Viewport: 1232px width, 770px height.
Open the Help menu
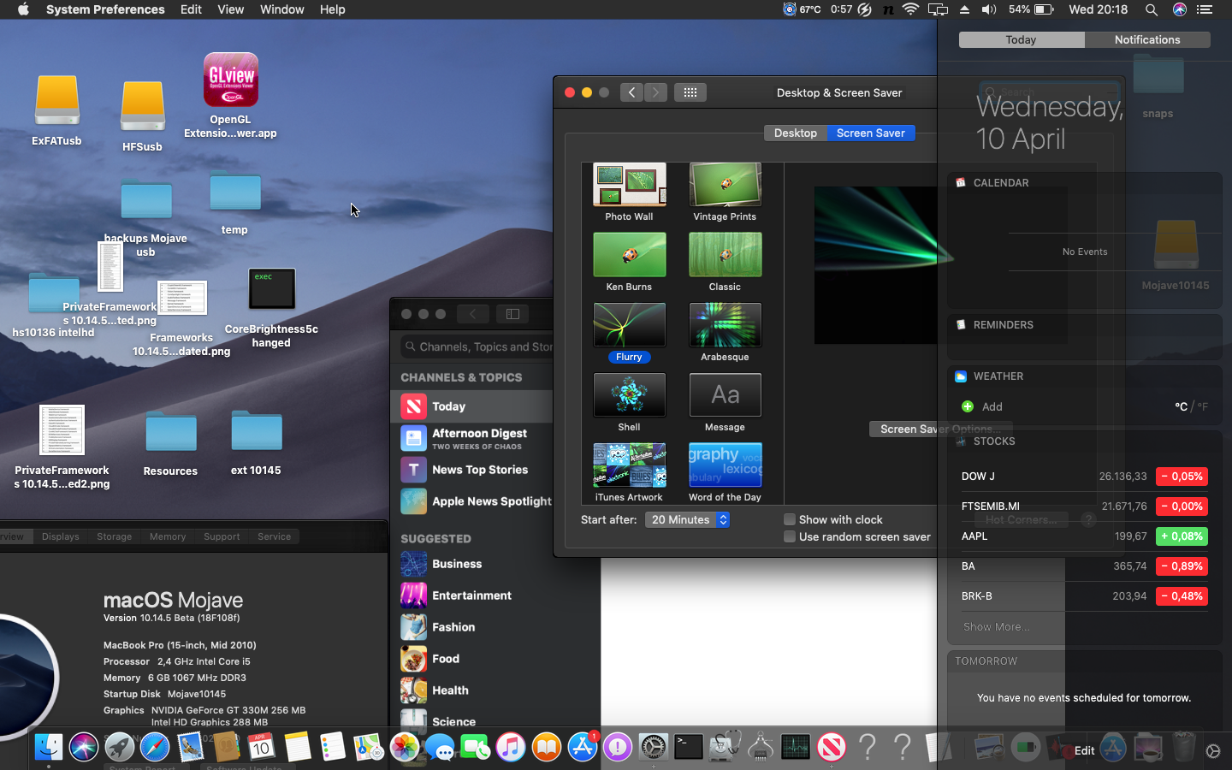pos(333,9)
